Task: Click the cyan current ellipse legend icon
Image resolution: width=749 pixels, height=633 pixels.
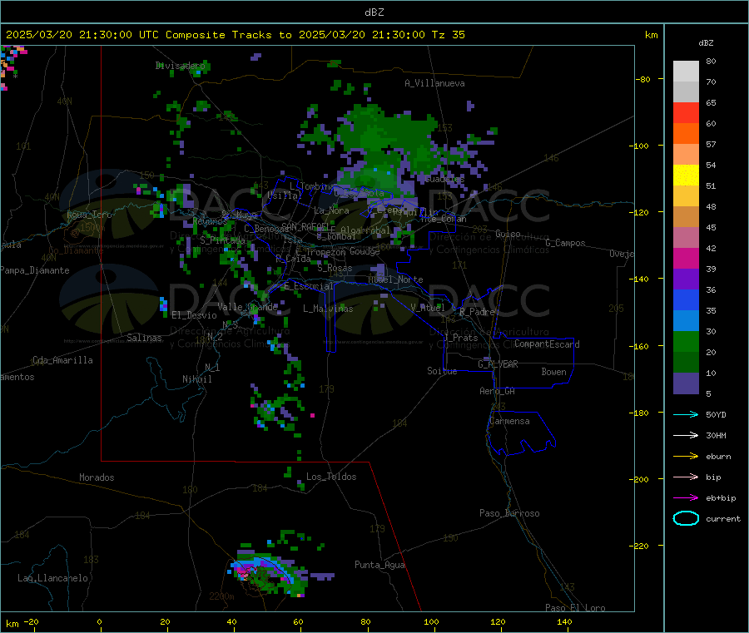Action: [686, 518]
